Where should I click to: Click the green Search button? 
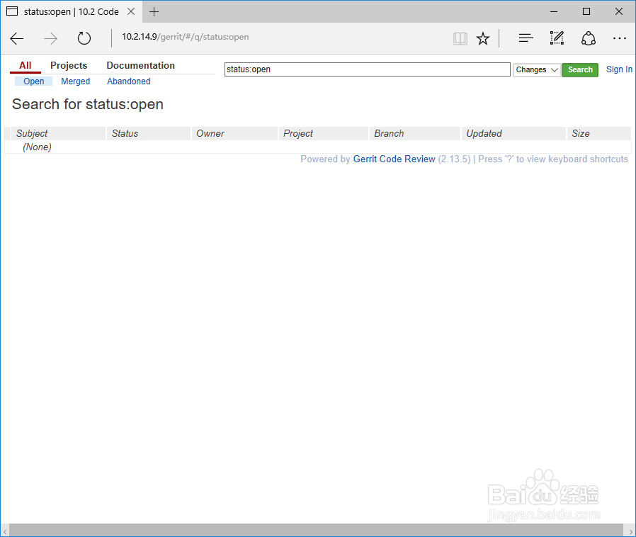point(580,69)
